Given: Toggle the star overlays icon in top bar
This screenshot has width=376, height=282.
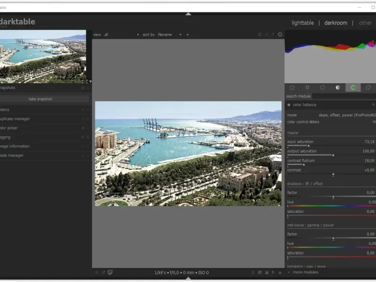Looking at the screenshot, I should (266, 34).
